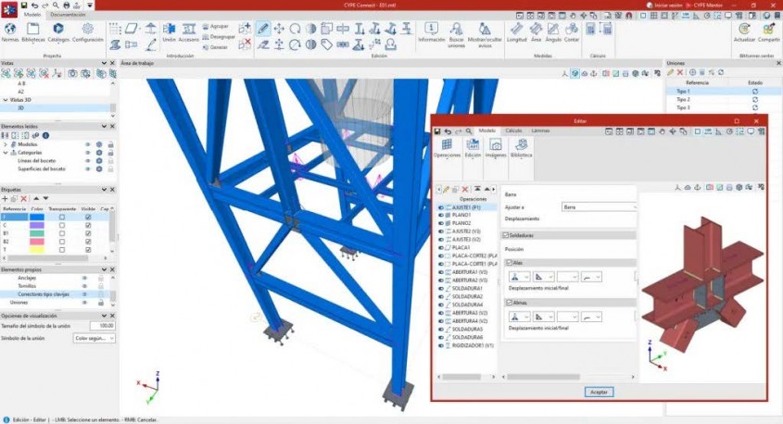Viewport: 783px width, 424px height.
Task: Toggle visibility eye for Modelos
Action: click(x=88, y=144)
